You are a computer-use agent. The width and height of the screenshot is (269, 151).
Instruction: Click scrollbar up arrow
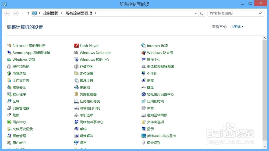[x=264, y=38]
